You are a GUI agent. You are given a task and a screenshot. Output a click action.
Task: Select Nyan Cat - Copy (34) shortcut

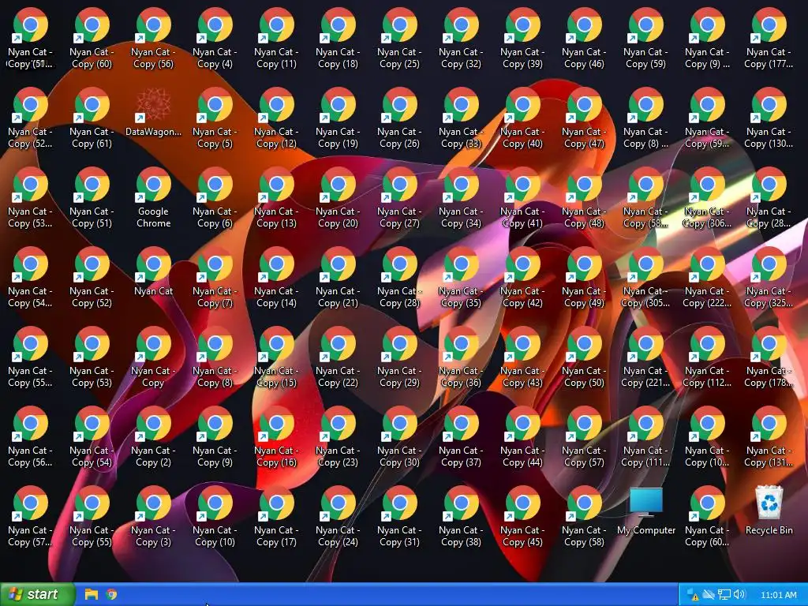coord(461,198)
